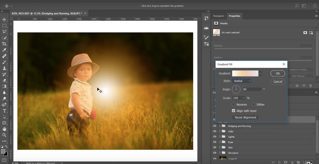
Task: Switch to the Navigator tab
Action: coord(219,16)
